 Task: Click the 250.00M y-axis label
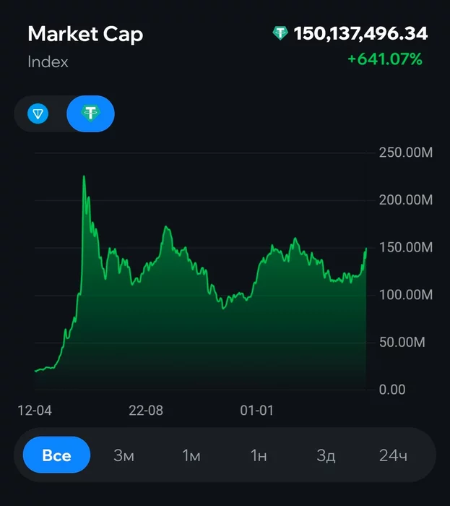(406, 153)
